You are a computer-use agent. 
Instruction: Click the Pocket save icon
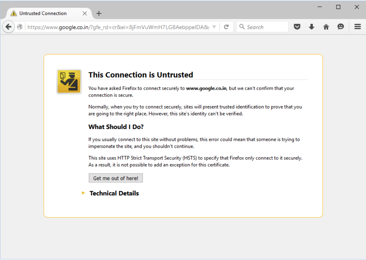pyautogui.click(x=297, y=27)
